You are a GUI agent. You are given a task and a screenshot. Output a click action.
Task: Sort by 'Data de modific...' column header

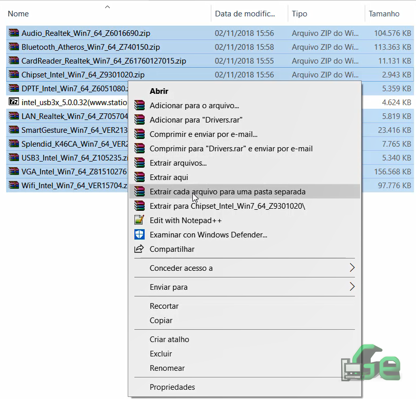click(x=245, y=13)
